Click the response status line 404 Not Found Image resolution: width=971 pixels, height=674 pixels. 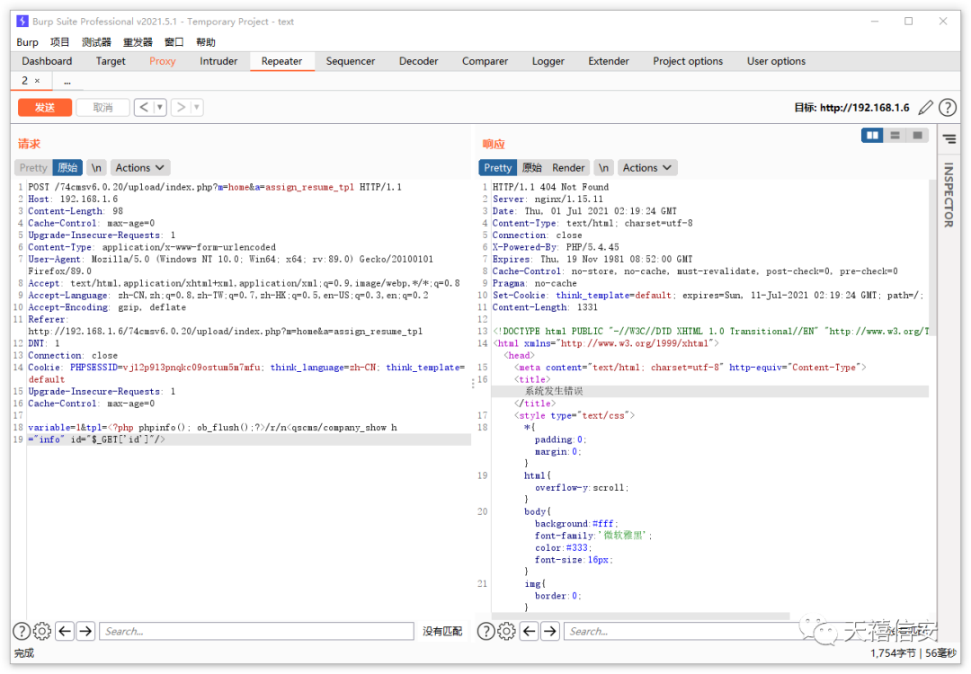click(550, 187)
